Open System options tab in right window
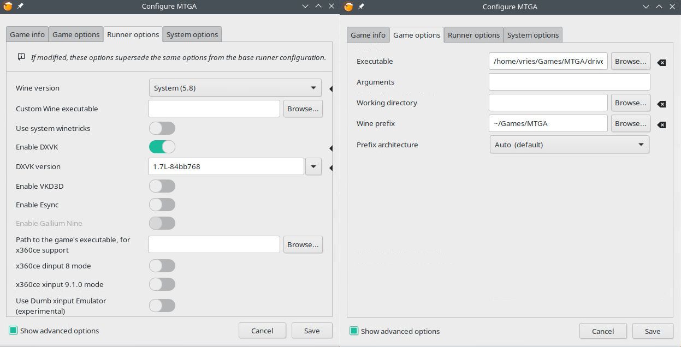Image resolution: width=681 pixels, height=347 pixels. pyautogui.click(x=533, y=35)
